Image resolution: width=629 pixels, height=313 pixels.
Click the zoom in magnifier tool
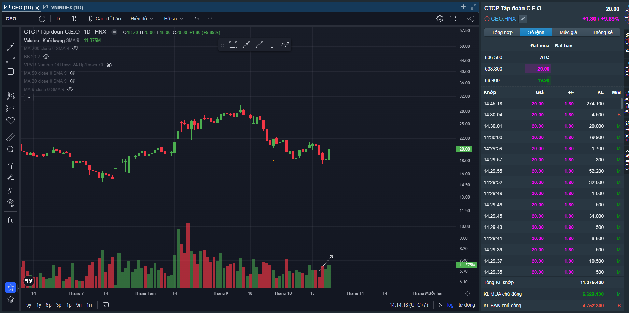tap(11, 150)
